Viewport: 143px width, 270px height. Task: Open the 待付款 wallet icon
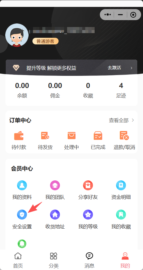pos(19,135)
